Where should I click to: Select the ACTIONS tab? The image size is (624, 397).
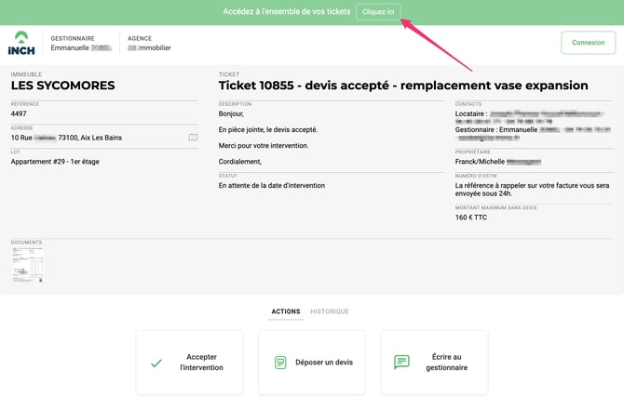285,311
